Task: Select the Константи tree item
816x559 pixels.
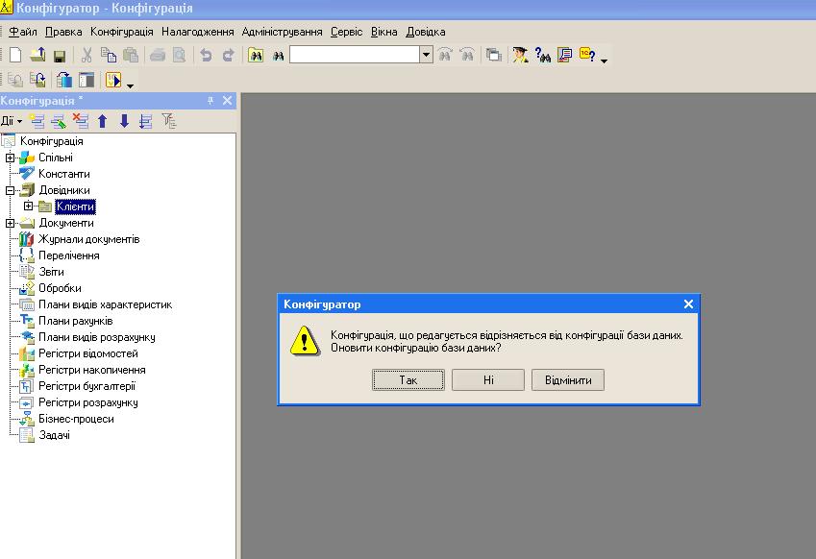Action: click(64, 174)
